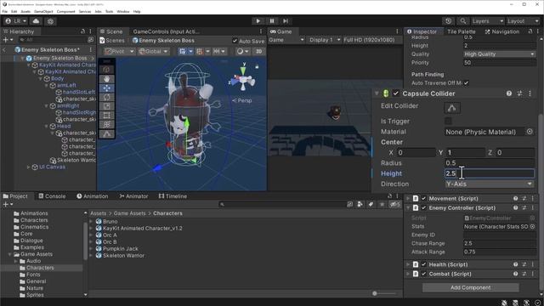Open the Global orientation dropdown

click(x=153, y=51)
